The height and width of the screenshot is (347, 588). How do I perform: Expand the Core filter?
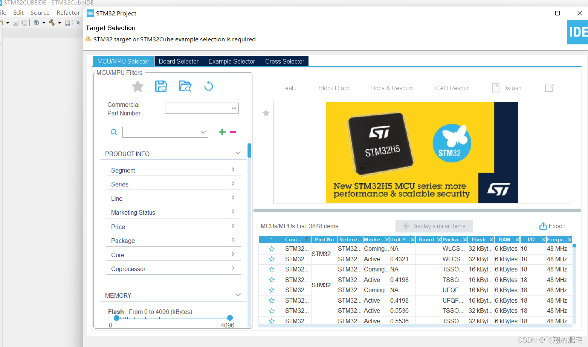pos(233,254)
